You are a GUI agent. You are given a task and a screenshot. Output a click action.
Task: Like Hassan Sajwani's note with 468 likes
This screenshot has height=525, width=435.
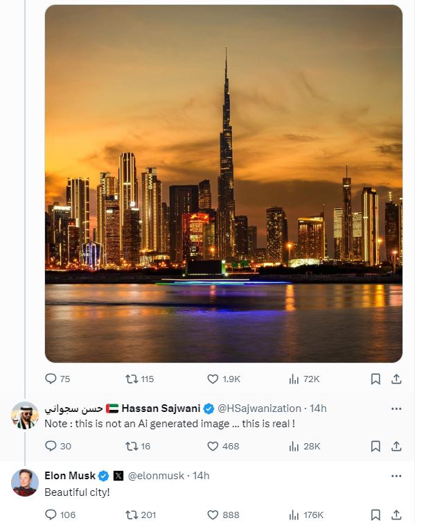[x=223, y=446]
